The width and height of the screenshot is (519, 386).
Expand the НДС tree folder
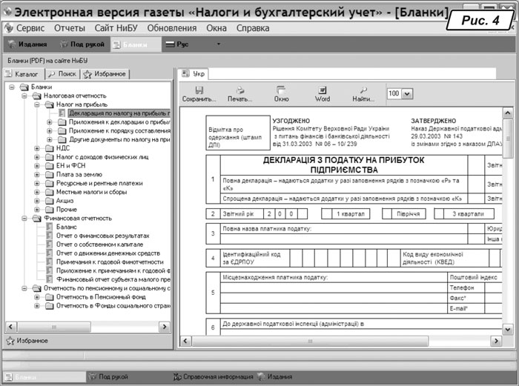click(x=37, y=148)
